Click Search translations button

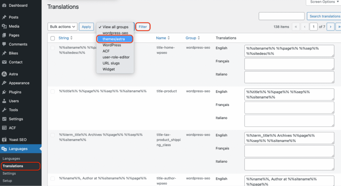(x=324, y=16)
